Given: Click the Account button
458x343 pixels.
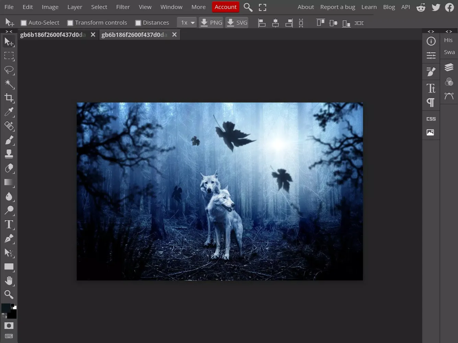Looking at the screenshot, I should pyautogui.click(x=225, y=7).
